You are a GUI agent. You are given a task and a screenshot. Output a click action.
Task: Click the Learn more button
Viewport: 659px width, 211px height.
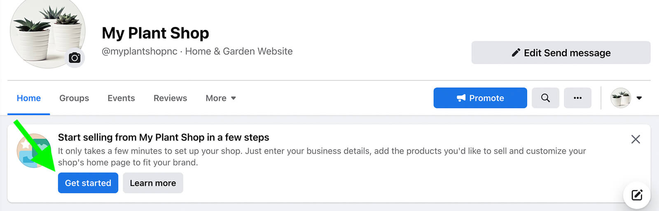click(153, 183)
